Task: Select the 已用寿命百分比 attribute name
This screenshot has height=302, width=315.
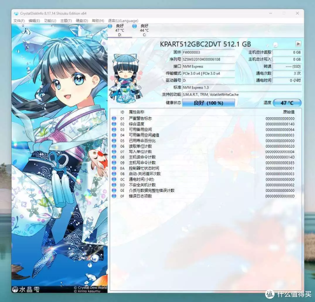Action: [142, 141]
